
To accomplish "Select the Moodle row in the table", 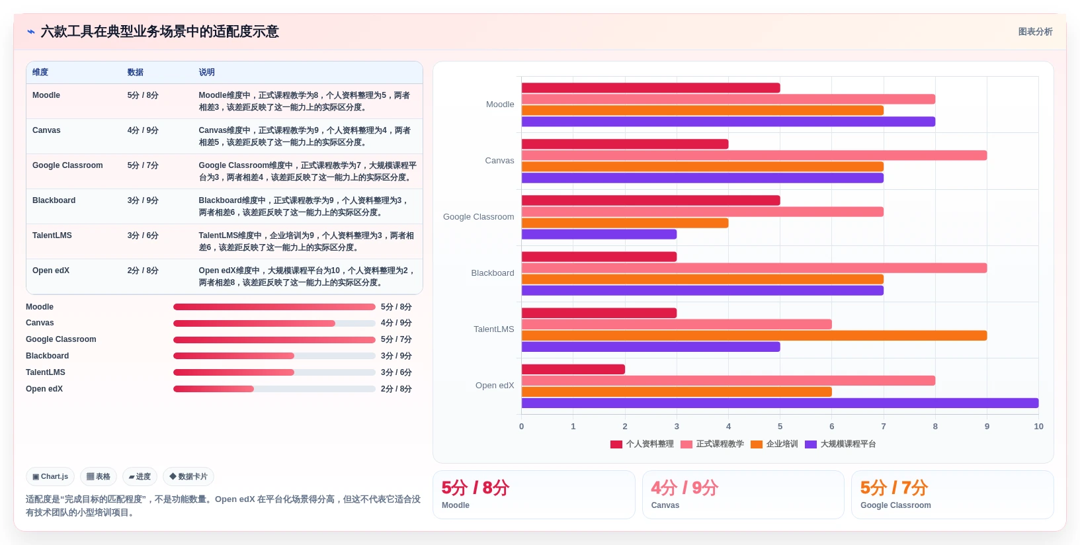I will coord(224,101).
